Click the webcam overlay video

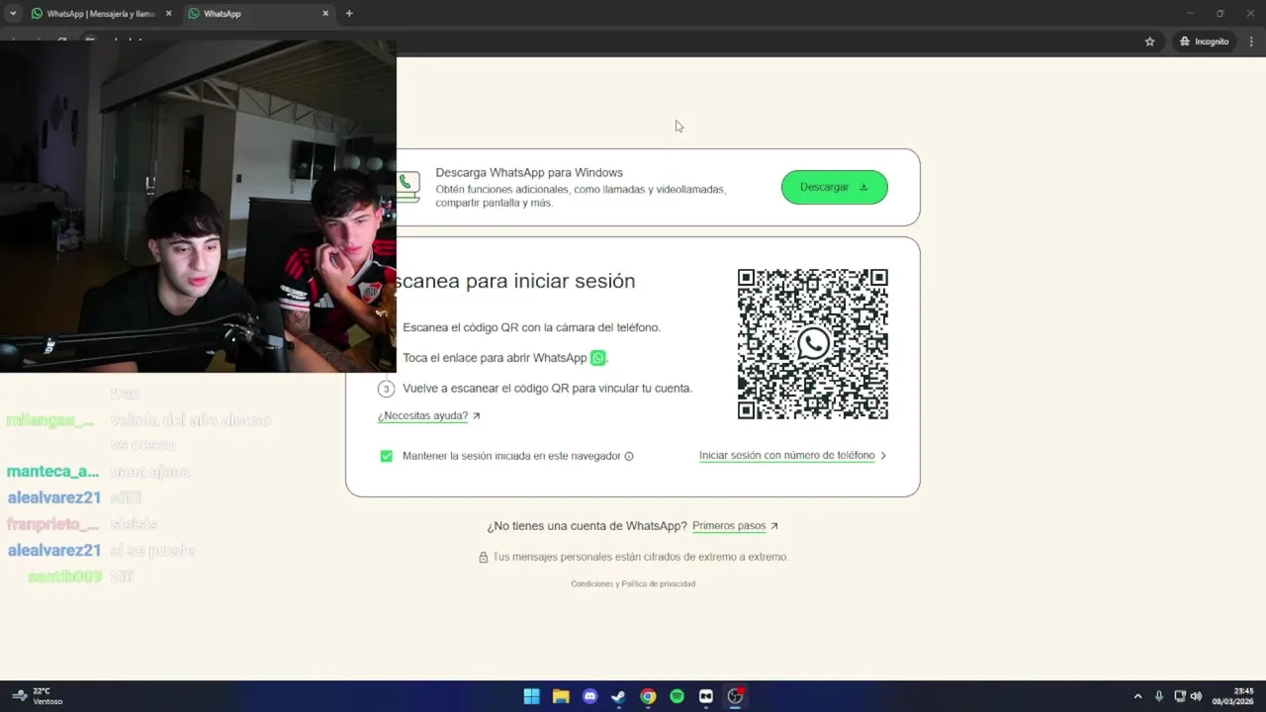tap(198, 207)
